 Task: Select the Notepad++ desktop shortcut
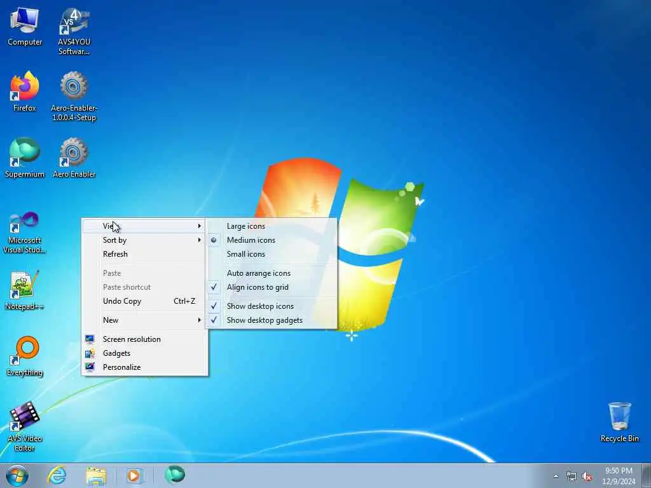click(x=25, y=290)
